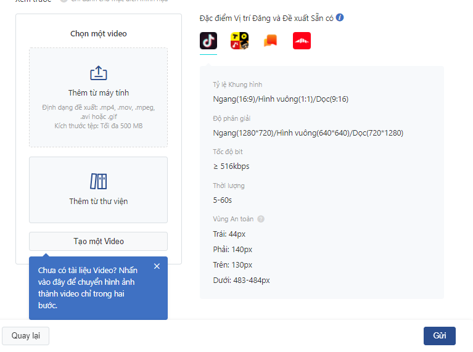Click Thêm từ thư viện card
473x352 pixels.
(98, 190)
